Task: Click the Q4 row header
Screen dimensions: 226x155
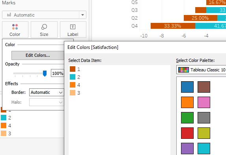Action: click(134, 26)
